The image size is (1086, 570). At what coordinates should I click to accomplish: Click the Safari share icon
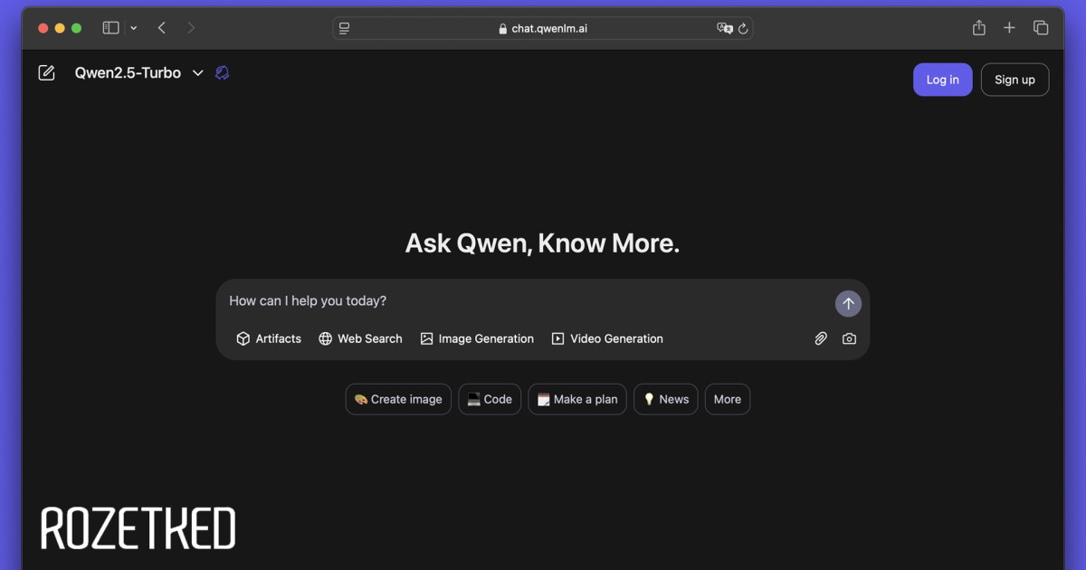pos(978,28)
